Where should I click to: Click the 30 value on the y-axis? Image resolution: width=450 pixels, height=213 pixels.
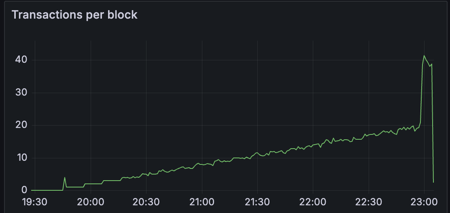(21, 93)
